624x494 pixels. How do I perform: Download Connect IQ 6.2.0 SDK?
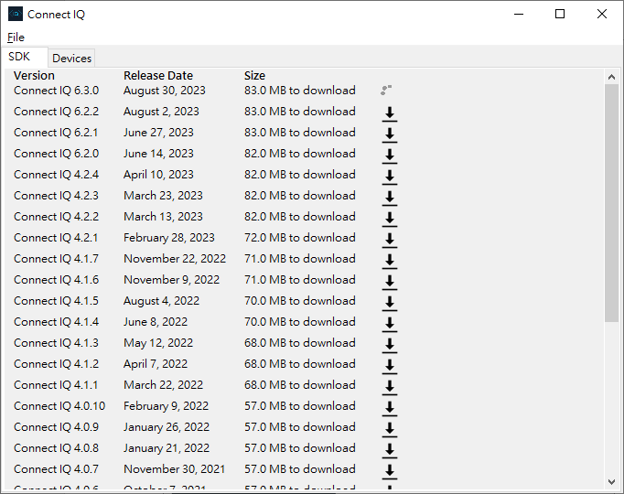point(390,156)
